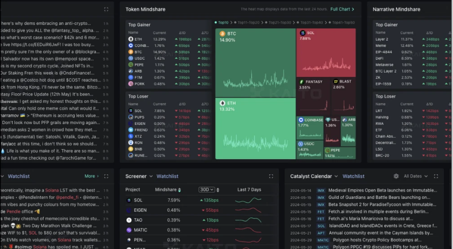Click the RON icon in Top Loser list
453x249 pixels.
[x=131, y=143]
